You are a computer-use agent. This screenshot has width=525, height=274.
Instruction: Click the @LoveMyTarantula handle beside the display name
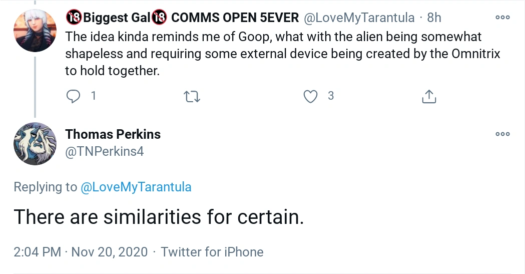pos(359,18)
